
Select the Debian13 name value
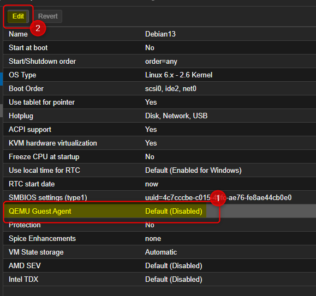[160, 34]
